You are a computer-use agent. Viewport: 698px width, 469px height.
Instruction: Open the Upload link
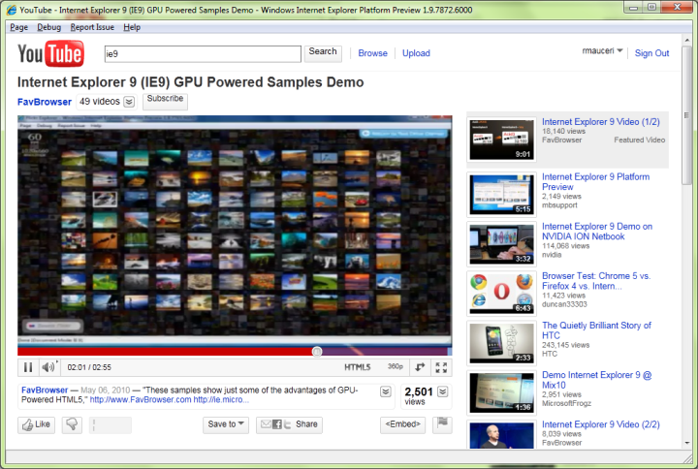pyautogui.click(x=416, y=53)
